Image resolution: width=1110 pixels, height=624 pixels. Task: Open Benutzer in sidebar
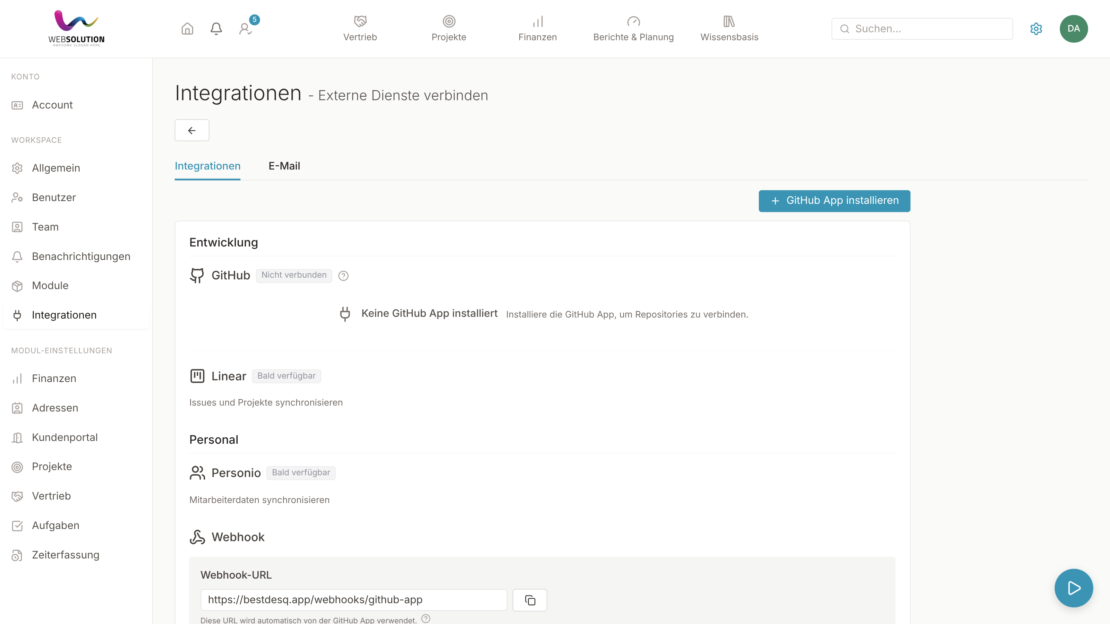click(x=76, y=198)
